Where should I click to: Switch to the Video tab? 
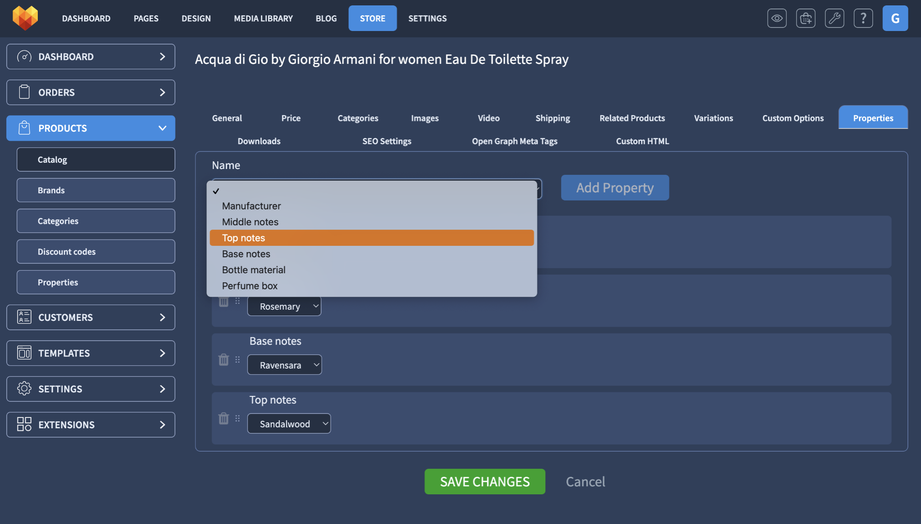pyautogui.click(x=489, y=118)
